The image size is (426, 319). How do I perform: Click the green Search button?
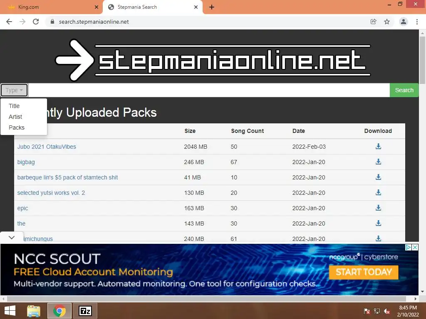[404, 90]
